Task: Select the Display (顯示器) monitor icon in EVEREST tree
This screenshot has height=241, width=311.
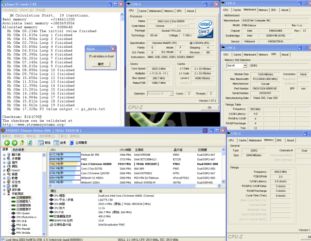Action: (9, 154)
